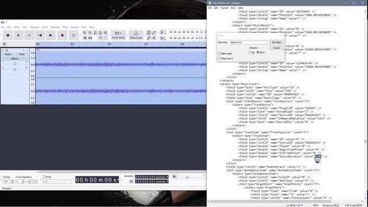
Task: Open the time display format dropdown
Action: click(x=118, y=180)
